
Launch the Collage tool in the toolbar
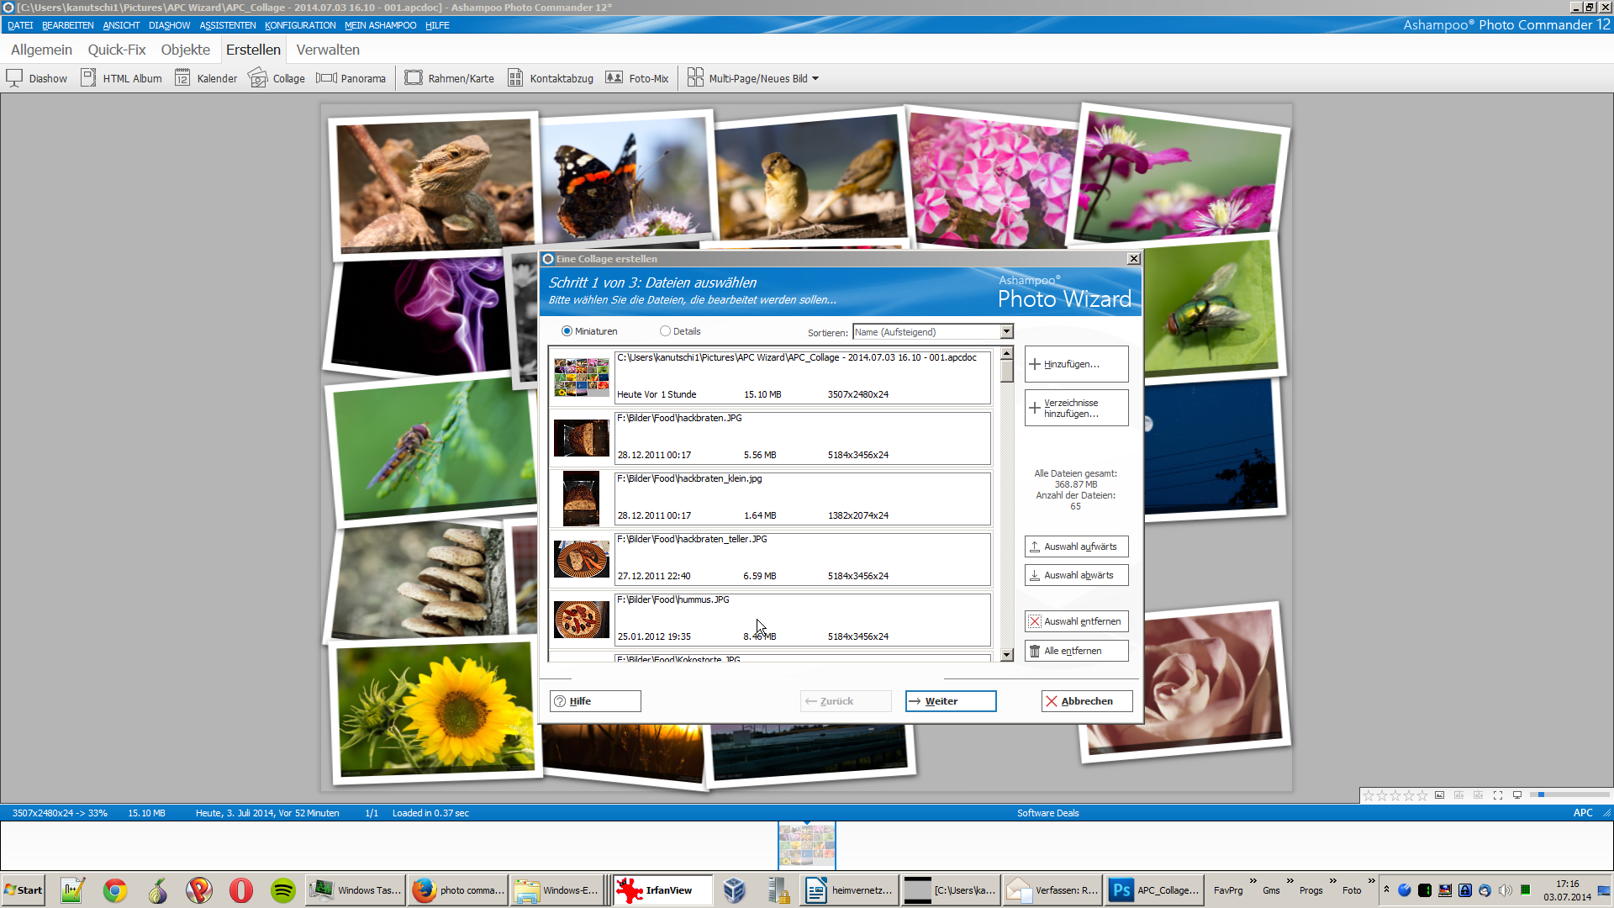point(277,78)
